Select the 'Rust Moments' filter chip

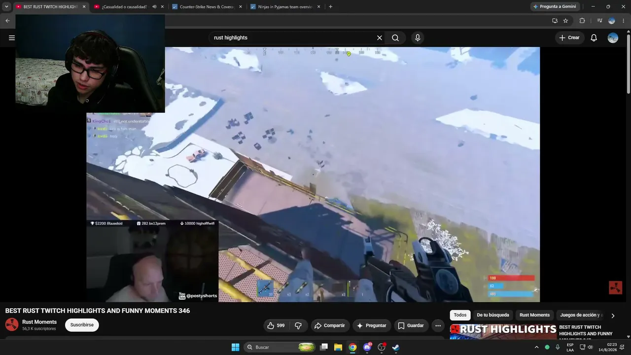534,315
